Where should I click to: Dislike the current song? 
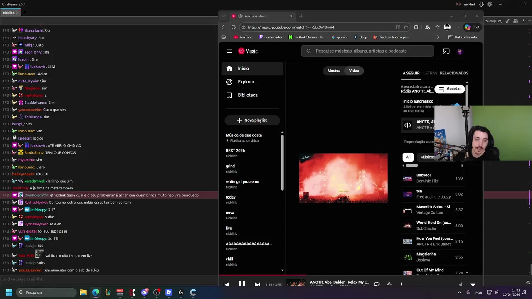coord(377,284)
